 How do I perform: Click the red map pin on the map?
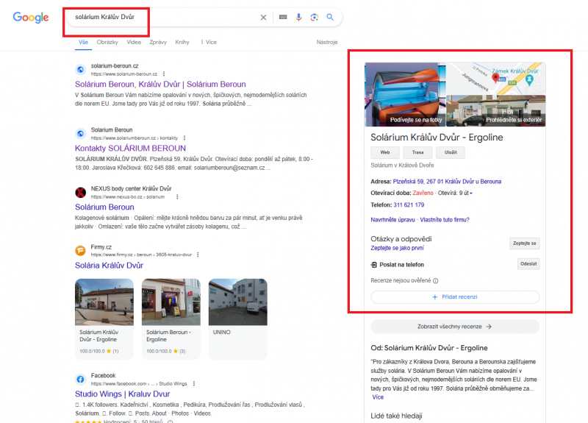495,78
